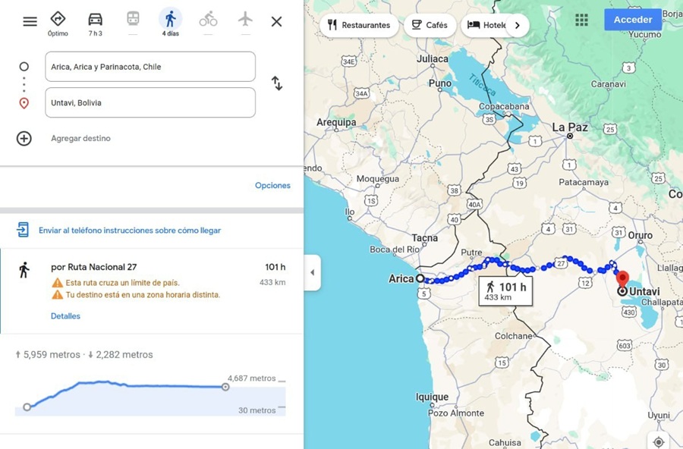Collapse the side panel with arrow
Screen dimensions: 683x449
[x=312, y=273]
